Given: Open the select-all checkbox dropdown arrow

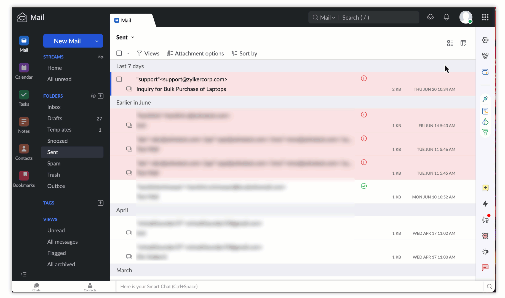Looking at the screenshot, I should [x=128, y=53].
